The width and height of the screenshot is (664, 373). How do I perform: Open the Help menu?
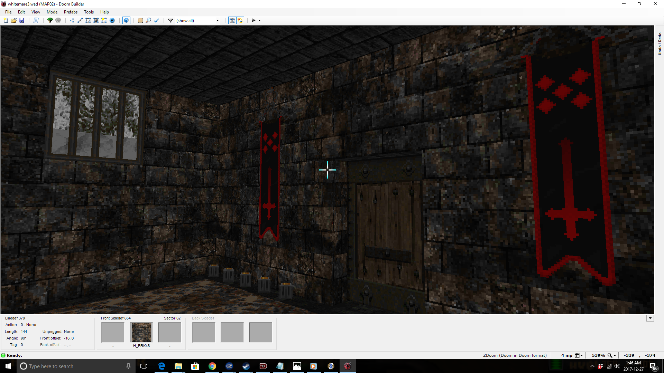[104, 12]
